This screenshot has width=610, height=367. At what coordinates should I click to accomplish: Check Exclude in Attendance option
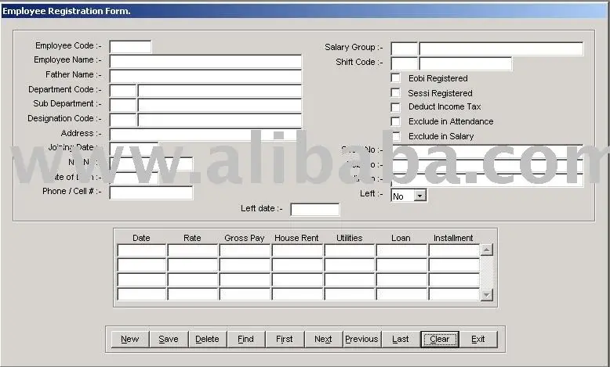click(395, 122)
